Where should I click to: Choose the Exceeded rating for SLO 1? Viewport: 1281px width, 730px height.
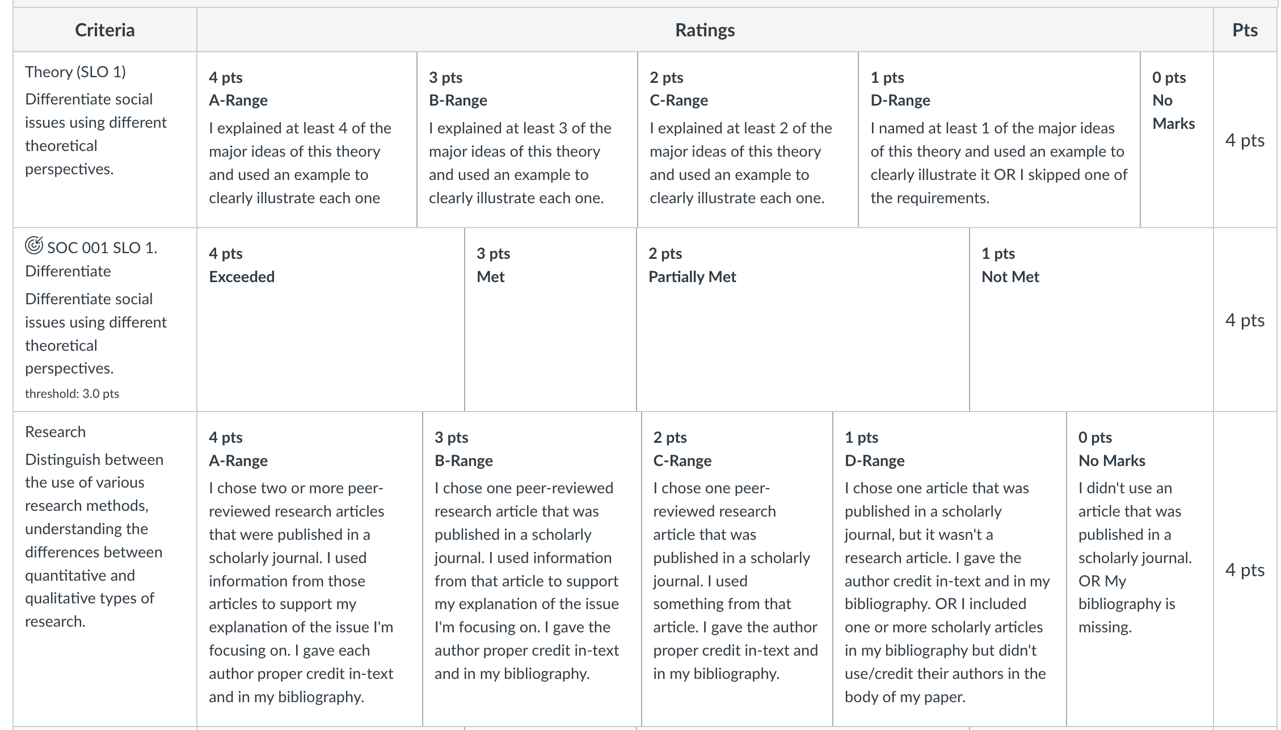pyautogui.click(x=331, y=320)
